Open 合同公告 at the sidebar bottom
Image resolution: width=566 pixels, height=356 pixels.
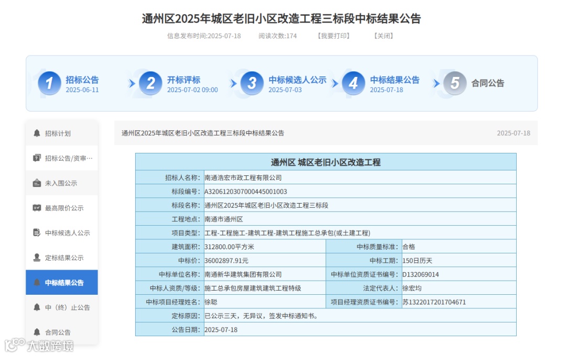[x=62, y=332]
